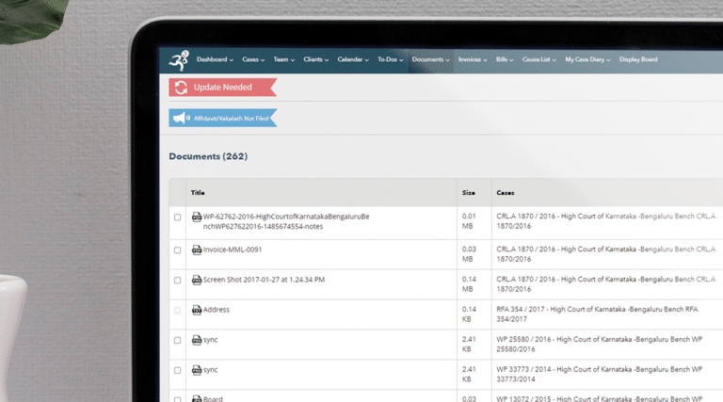Tick checkbox for sync row of WP 25580
The height and width of the screenshot is (402, 723).
178,340
